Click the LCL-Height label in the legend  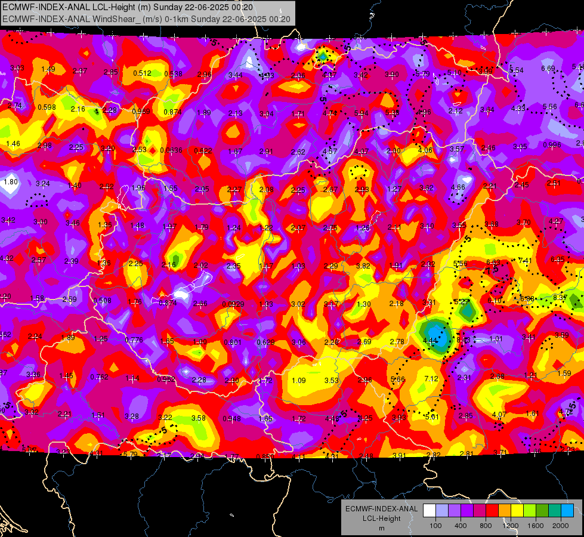pyautogui.click(x=381, y=519)
